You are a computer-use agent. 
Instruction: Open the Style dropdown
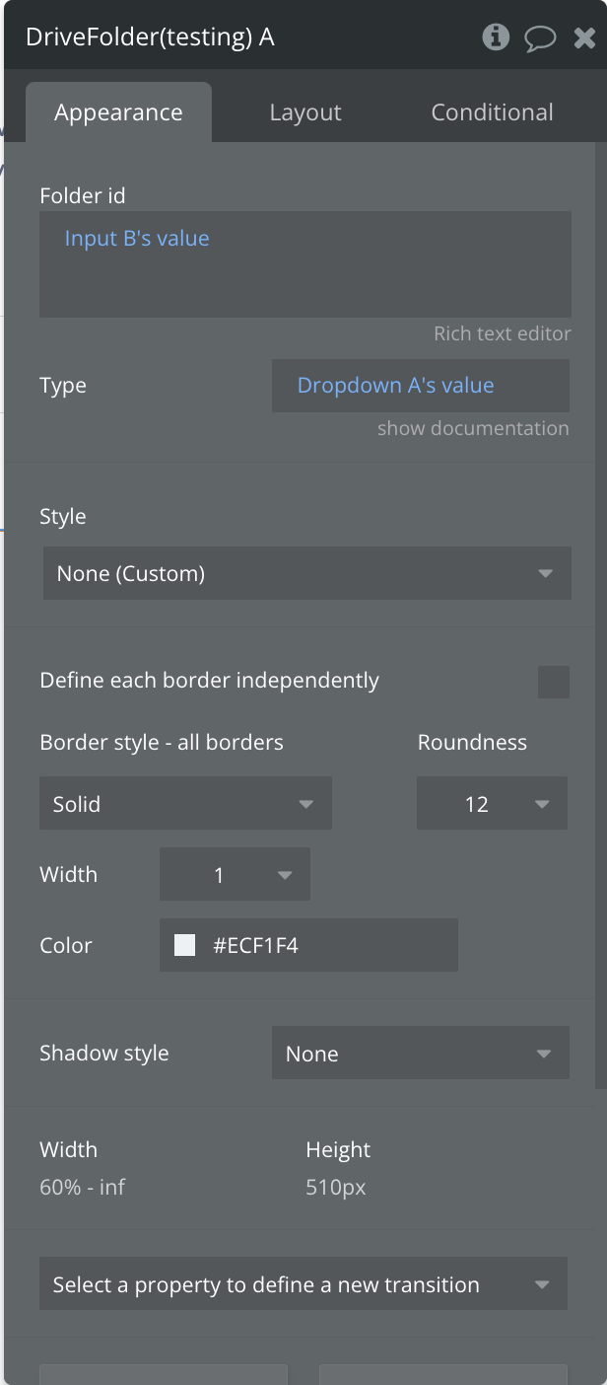(x=306, y=573)
